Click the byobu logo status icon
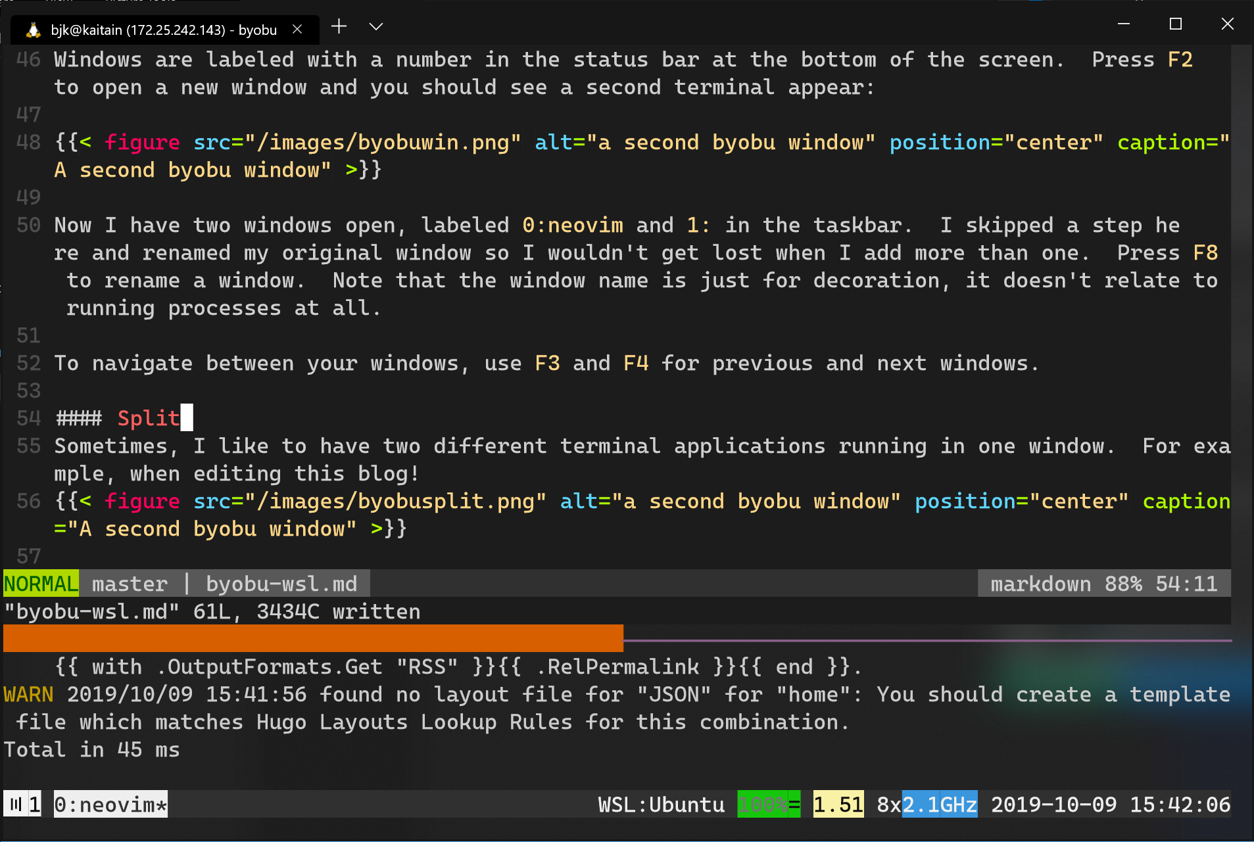 click(16, 805)
